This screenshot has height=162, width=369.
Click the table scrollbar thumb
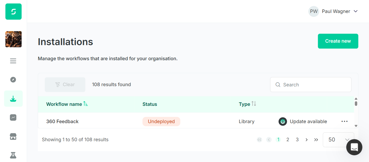[356, 103]
